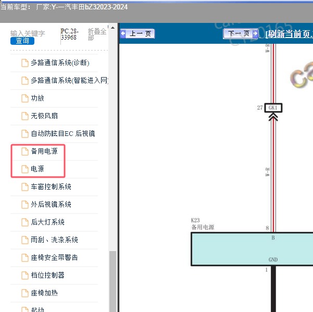313x312 pixels.
Task: Open the 功放 amplifier diagram
Action: click(x=37, y=98)
